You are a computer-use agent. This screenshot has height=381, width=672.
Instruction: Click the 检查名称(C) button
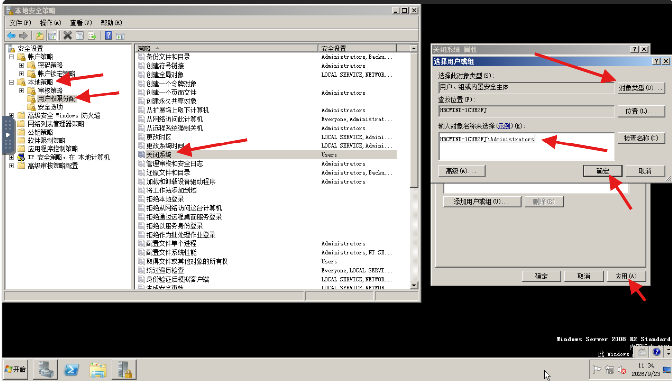point(641,138)
